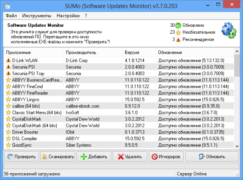Click the update 5.13.132.0 cell
This screenshot has width=243, height=180.
[191, 60]
